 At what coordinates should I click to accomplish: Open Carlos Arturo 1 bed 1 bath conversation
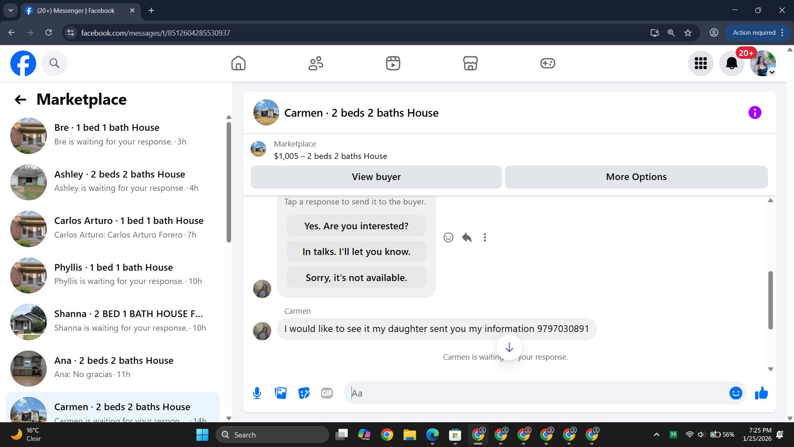point(112,228)
